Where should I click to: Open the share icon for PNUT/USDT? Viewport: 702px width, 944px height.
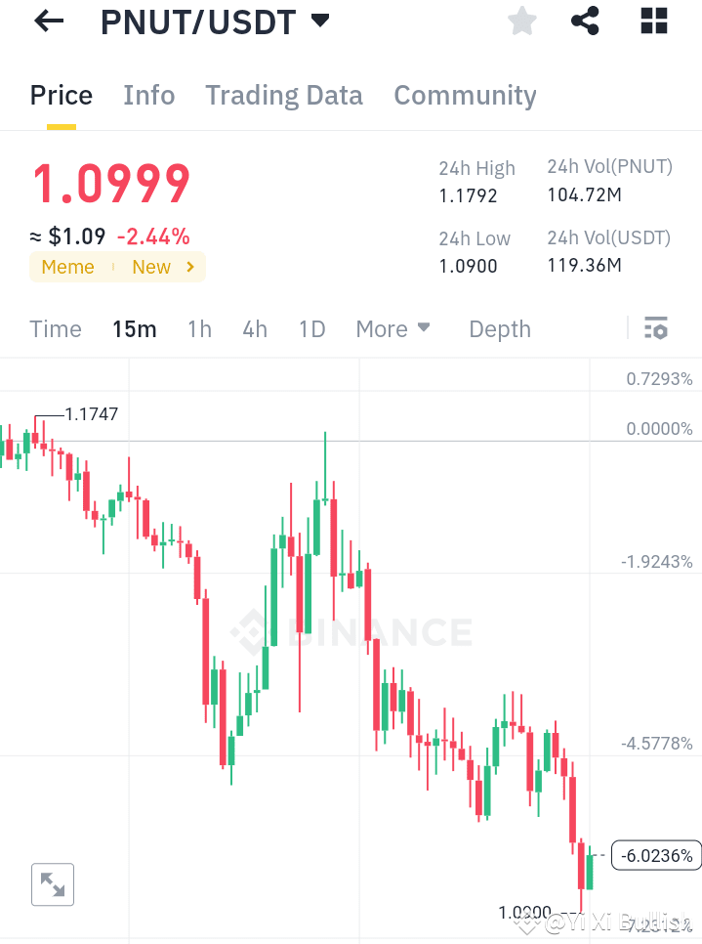click(585, 21)
